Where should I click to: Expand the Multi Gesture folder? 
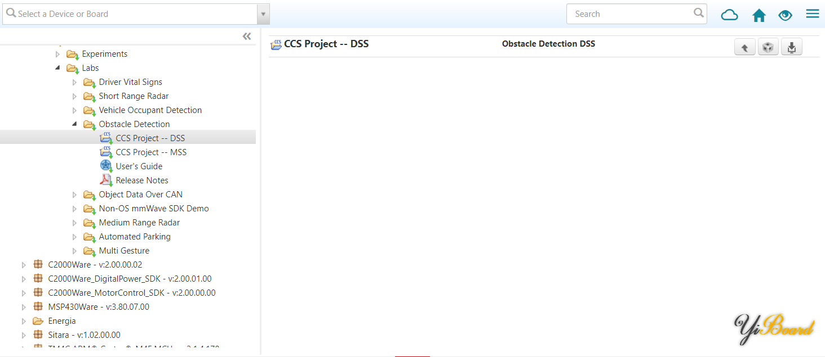[x=74, y=251]
